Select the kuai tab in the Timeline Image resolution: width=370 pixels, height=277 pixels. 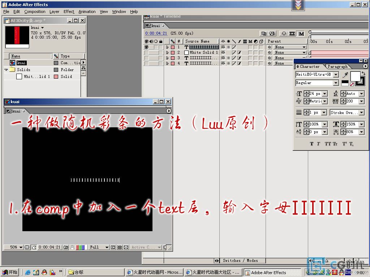point(155,26)
